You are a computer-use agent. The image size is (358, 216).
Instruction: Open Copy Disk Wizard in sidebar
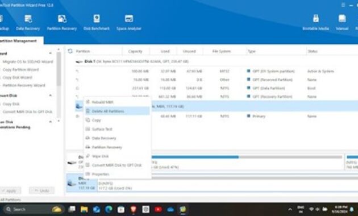pos(18,77)
